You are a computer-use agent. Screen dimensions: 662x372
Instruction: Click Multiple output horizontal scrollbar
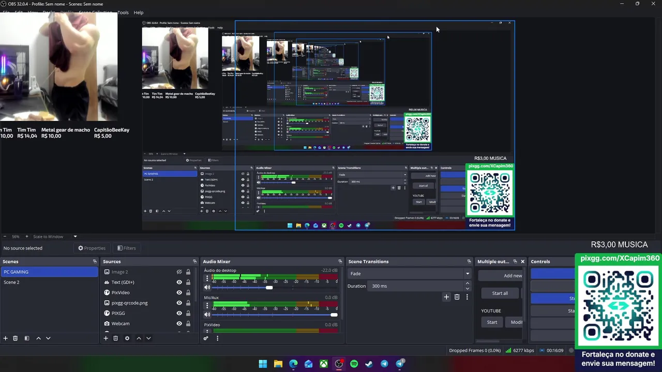pos(488,341)
